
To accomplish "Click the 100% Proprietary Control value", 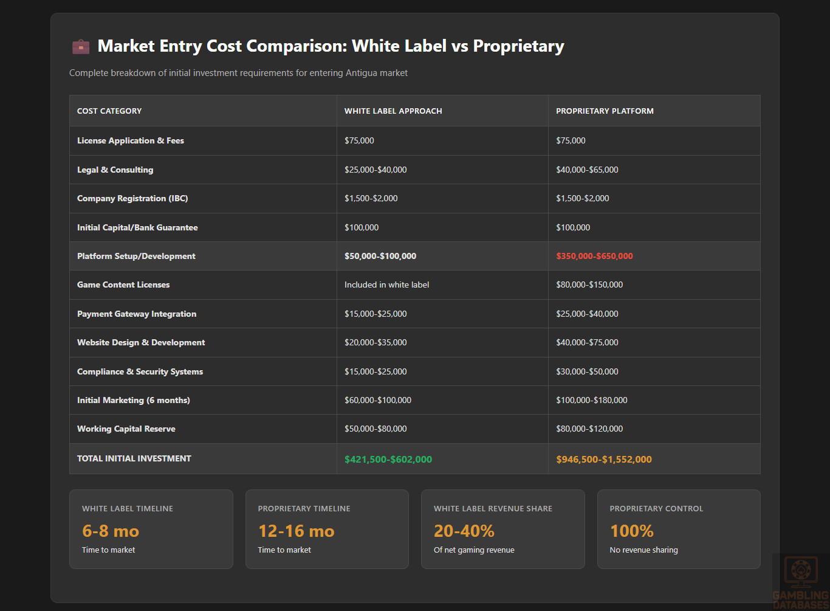I will pyautogui.click(x=631, y=531).
